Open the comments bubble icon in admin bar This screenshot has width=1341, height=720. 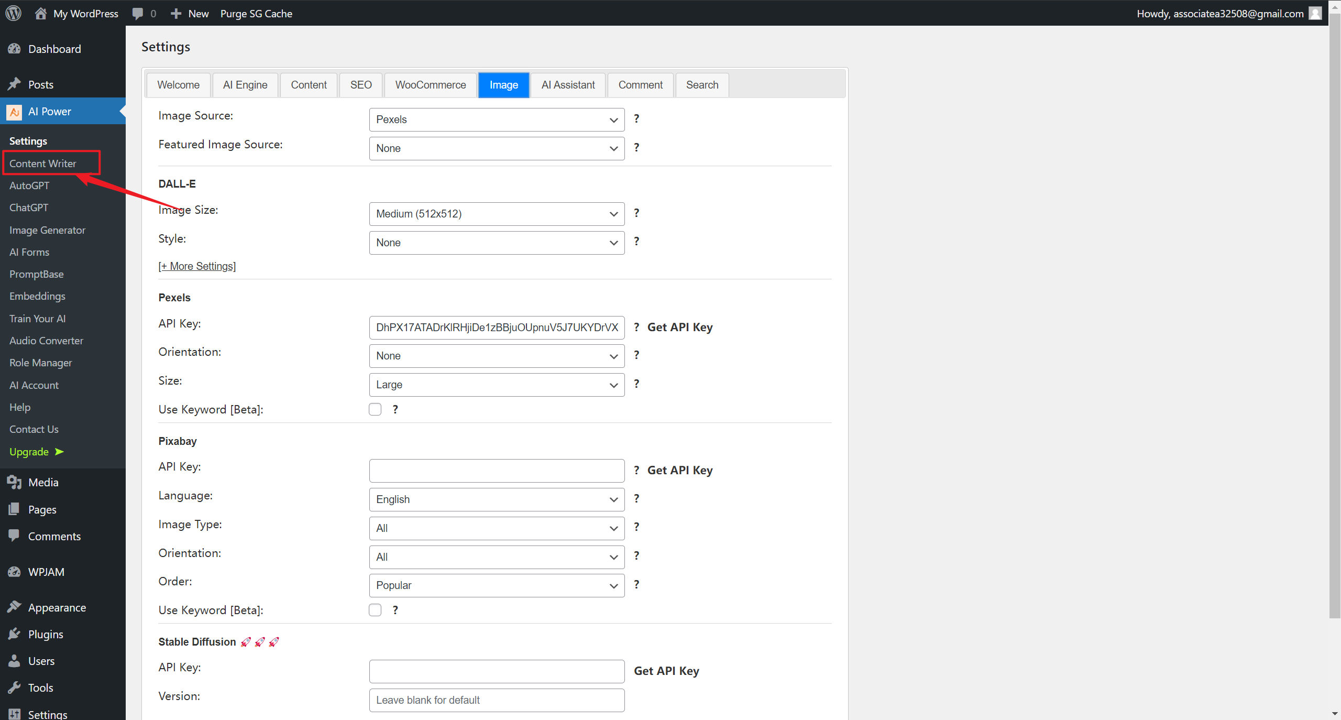tap(138, 13)
